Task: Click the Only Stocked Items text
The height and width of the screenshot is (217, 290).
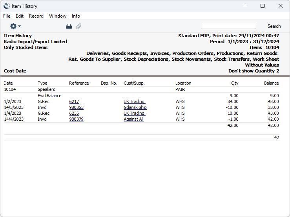Action: (x=26, y=47)
